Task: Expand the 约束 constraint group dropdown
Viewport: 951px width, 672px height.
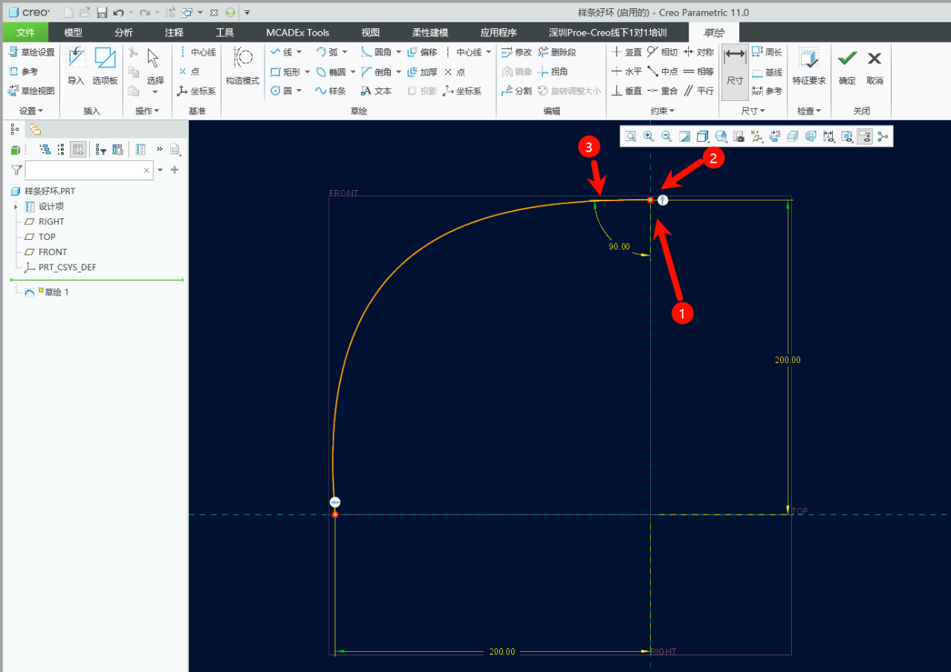Action: [662, 111]
